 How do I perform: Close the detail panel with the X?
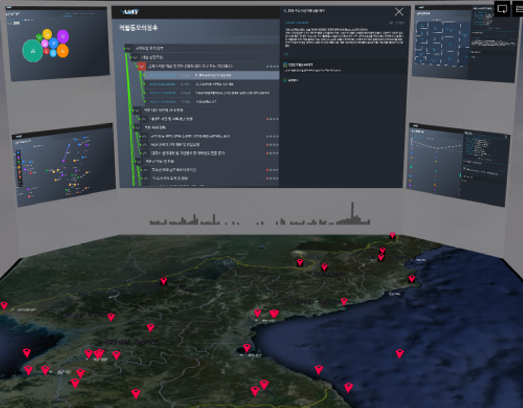click(x=399, y=12)
